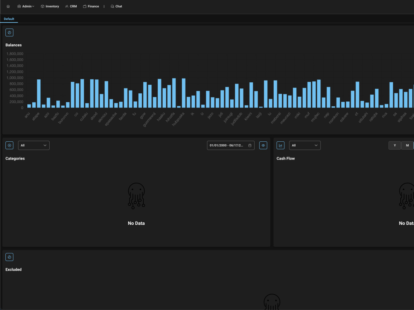414x310 pixels.
Task: Click the 'kiwini' axis label
Action: point(248,116)
